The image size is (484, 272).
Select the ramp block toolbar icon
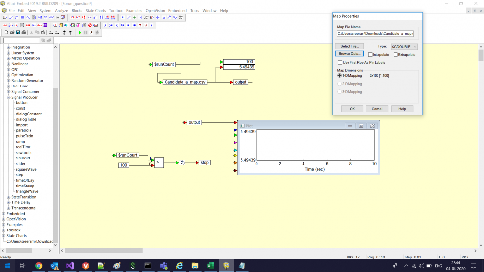click(11, 17)
